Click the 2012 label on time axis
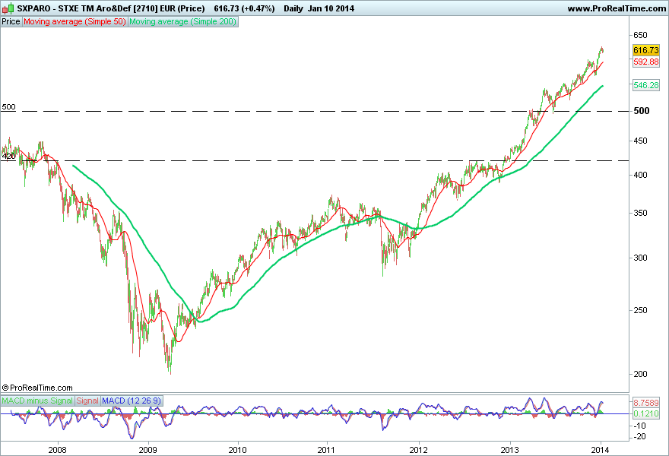Viewport: 669px width, 456px height. (419, 450)
